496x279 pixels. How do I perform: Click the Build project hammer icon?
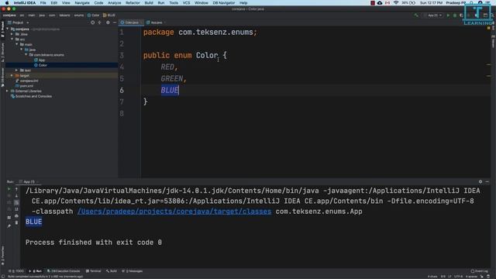click(416, 15)
